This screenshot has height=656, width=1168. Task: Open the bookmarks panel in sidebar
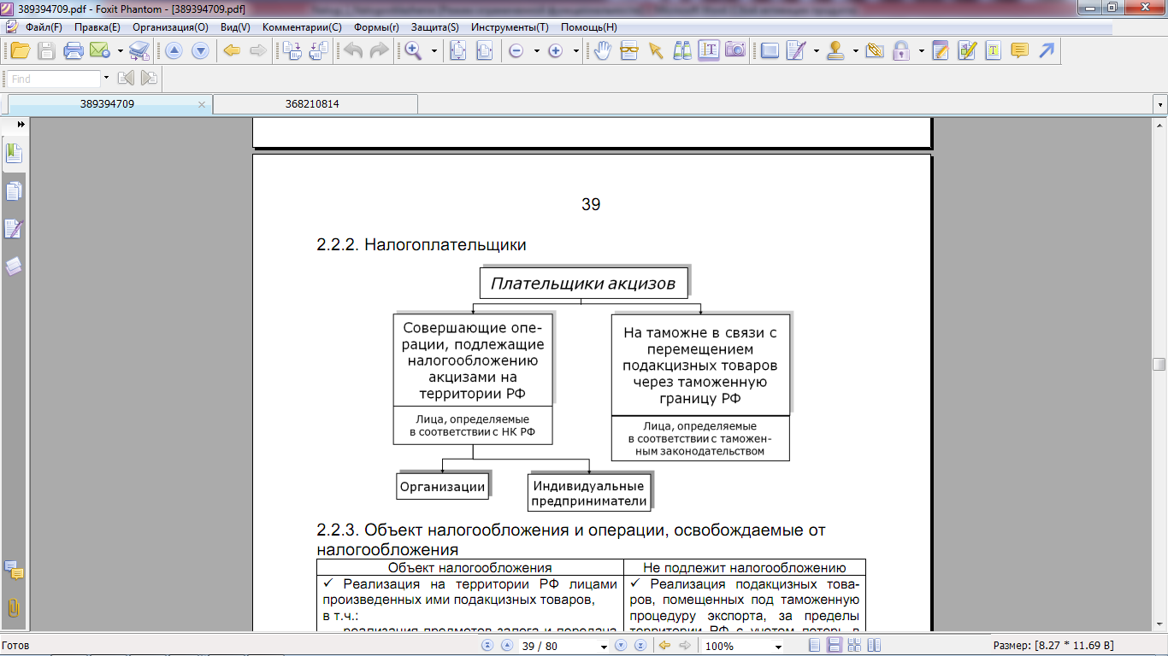[x=14, y=154]
